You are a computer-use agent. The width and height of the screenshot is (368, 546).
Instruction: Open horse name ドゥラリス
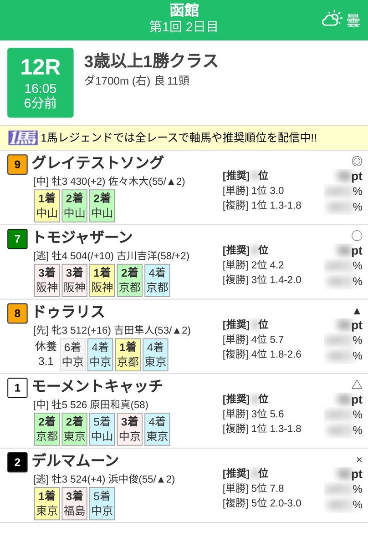(x=68, y=312)
